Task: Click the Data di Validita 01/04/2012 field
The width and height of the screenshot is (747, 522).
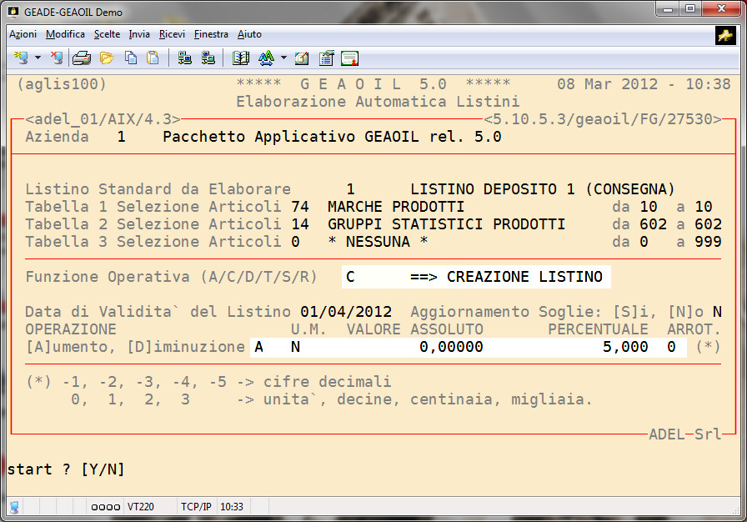Action: pos(346,312)
